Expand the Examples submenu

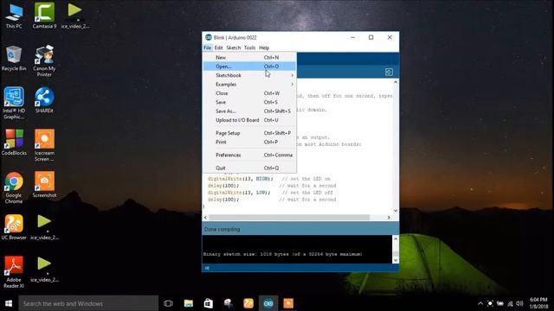[x=249, y=85]
